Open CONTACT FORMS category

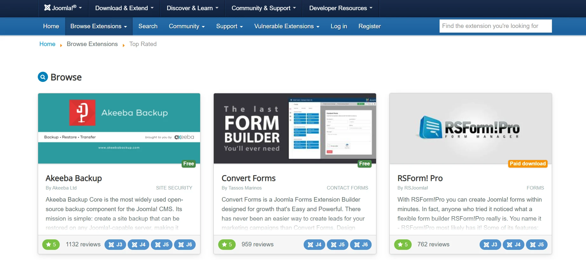[347, 188]
